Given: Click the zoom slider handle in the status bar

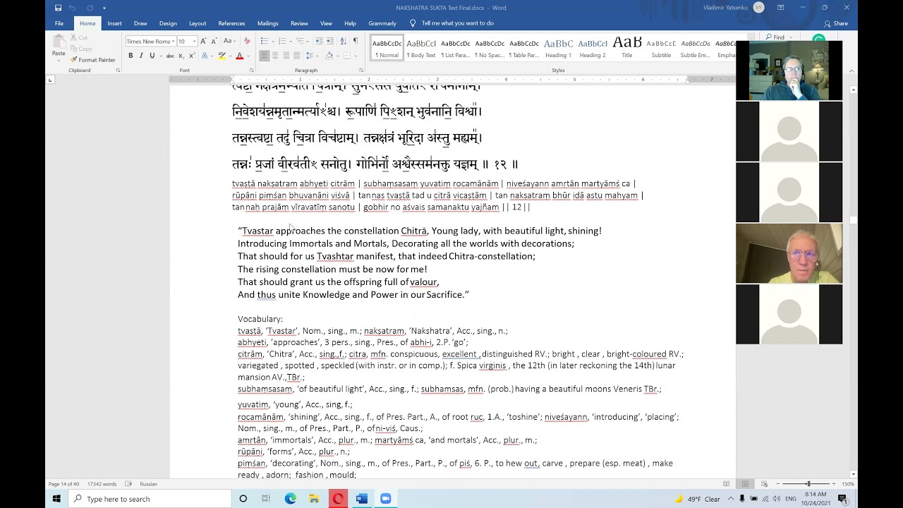Looking at the screenshot, I should 808,484.
